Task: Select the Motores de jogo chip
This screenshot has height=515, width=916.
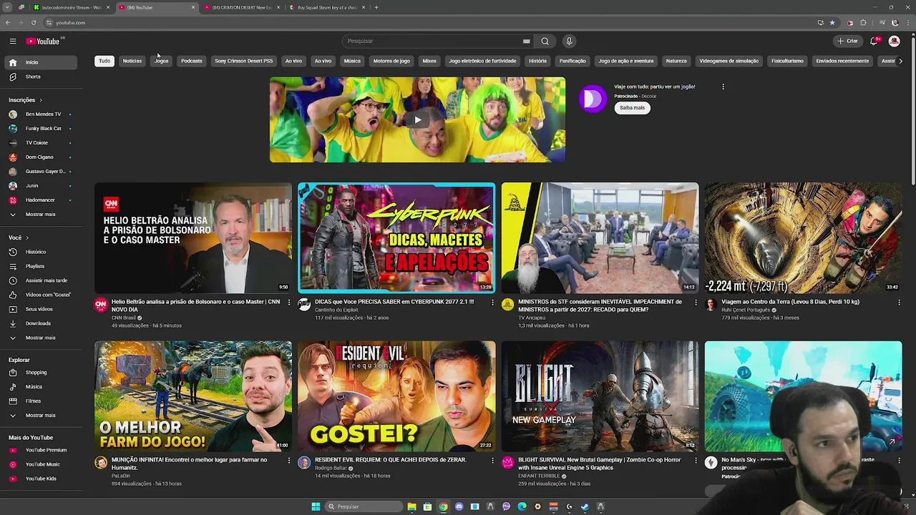Action: (391, 61)
